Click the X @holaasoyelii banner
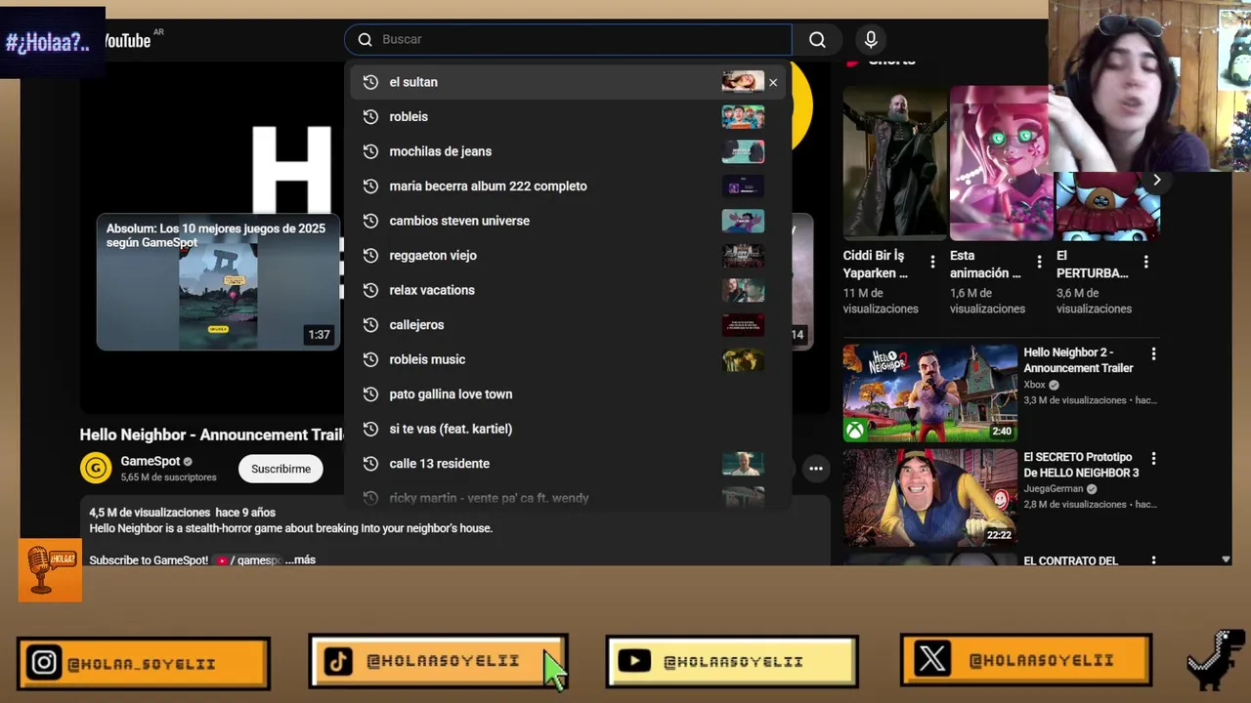 (1026, 660)
